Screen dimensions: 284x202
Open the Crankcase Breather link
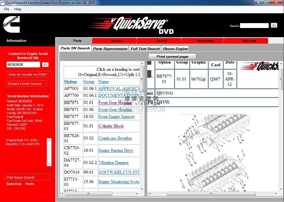[x=115, y=138]
